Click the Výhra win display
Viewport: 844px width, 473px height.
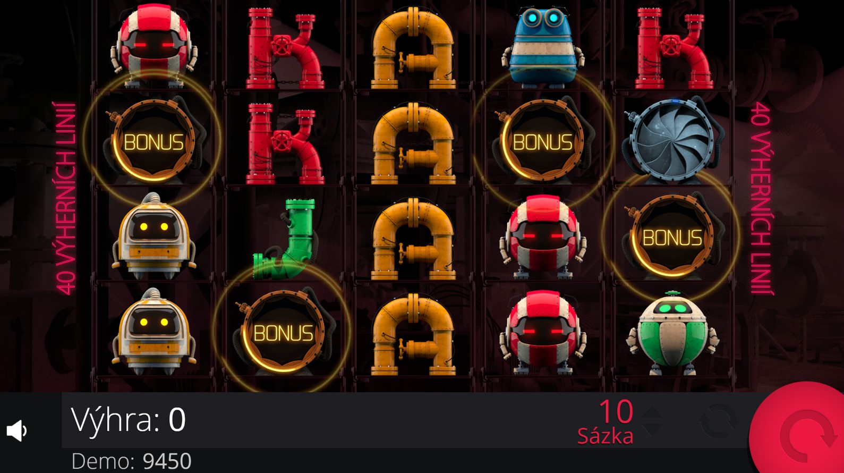tap(129, 420)
